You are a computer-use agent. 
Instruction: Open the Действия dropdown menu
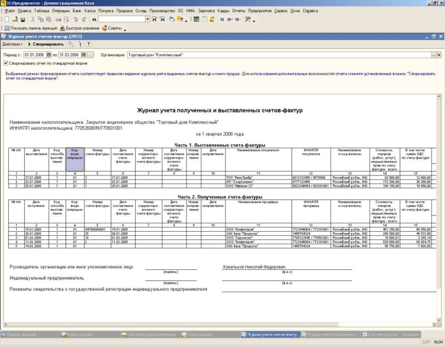pyautogui.click(x=13, y=44)
